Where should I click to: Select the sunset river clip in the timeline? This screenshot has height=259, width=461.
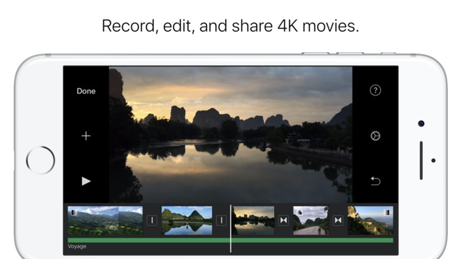tap(254, 221)
